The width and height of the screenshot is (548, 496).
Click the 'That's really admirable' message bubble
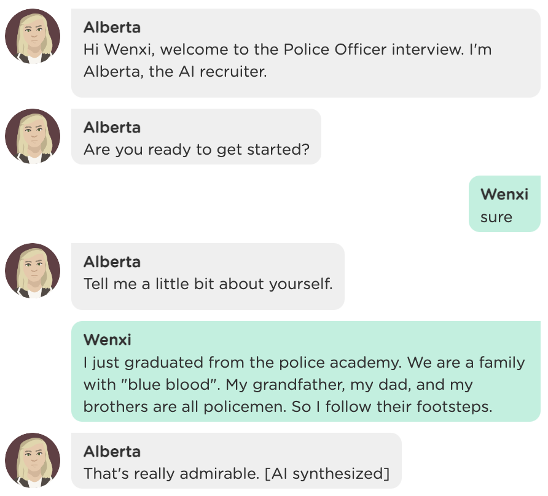point(237,461)
